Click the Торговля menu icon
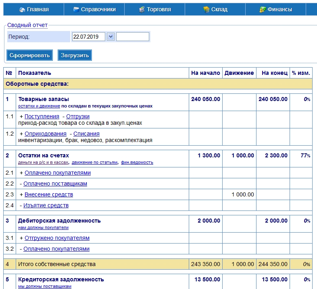This screenshot has height=289, width=317. tap(142, 9)
